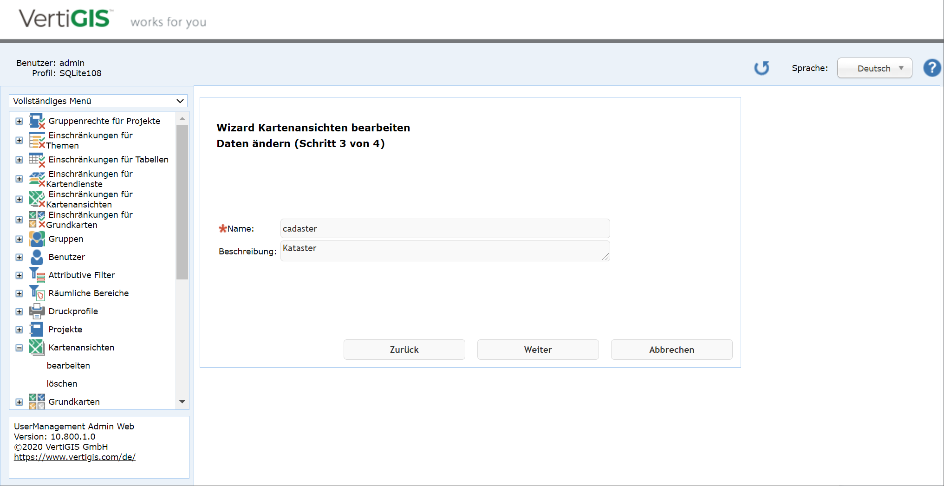Click the Weiter button

coord(537,350)
